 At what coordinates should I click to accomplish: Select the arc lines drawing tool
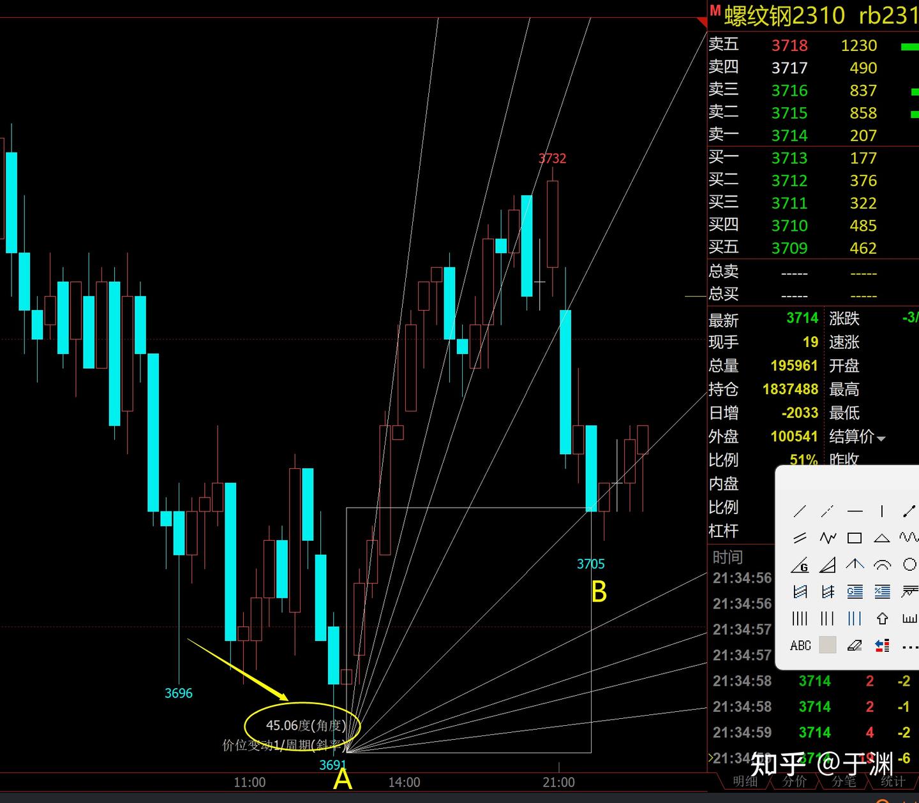click(x=882, y=565)
